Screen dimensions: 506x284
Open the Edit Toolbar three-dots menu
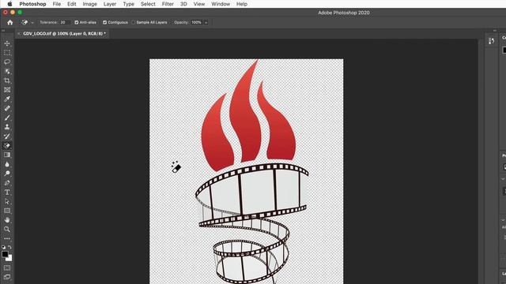[x=7, y=238]
